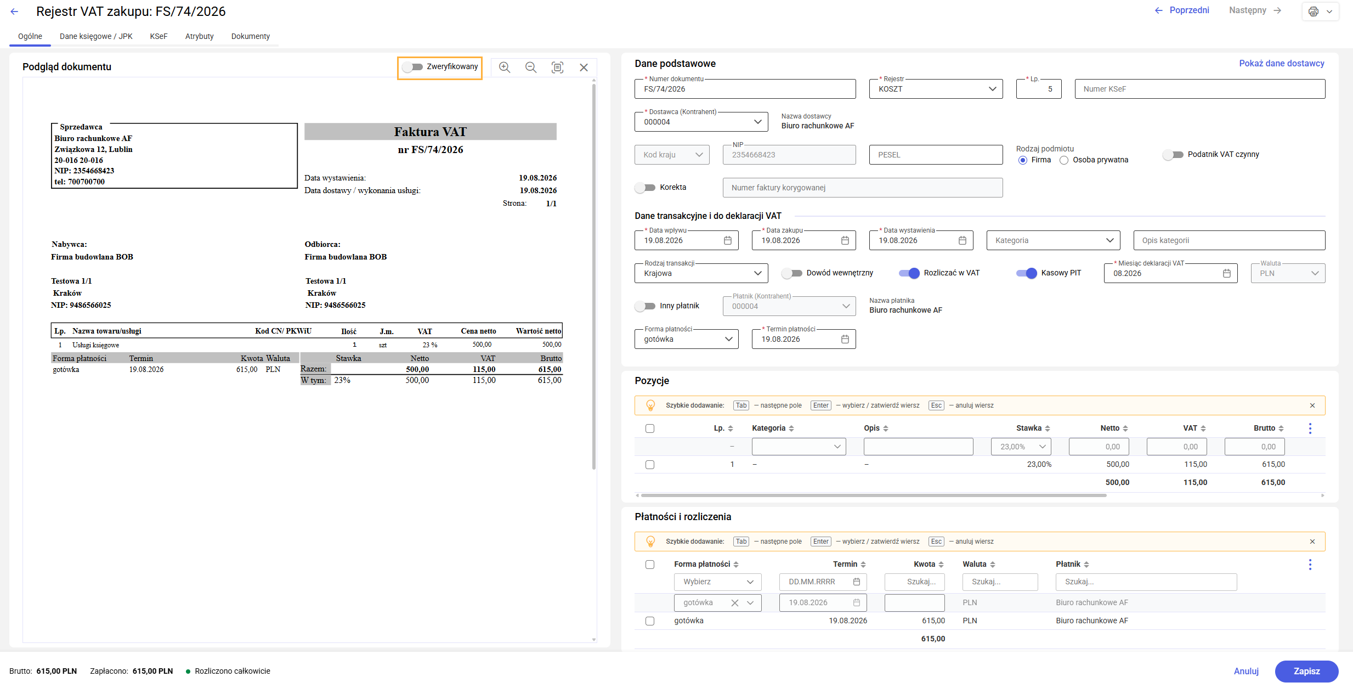This screenshot has width=1353, height=688.
Task: Toggle the Korekta switch
Action: (645, 188)
